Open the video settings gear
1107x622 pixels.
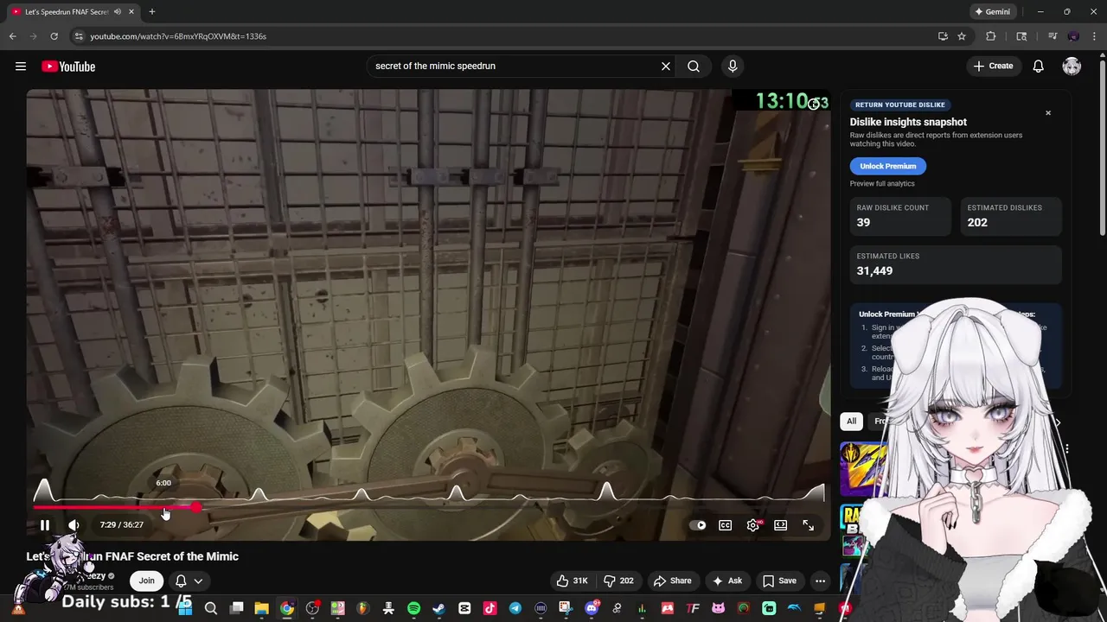(753, 524)
